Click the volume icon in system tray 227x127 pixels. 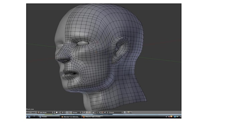178,117
